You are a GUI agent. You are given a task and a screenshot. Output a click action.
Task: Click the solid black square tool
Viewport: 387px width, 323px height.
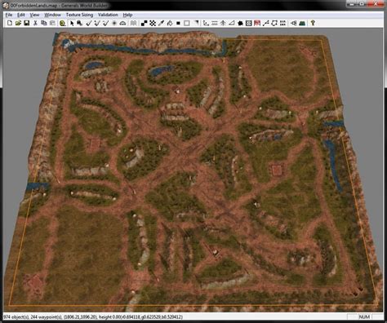click(x=178, y=24)
